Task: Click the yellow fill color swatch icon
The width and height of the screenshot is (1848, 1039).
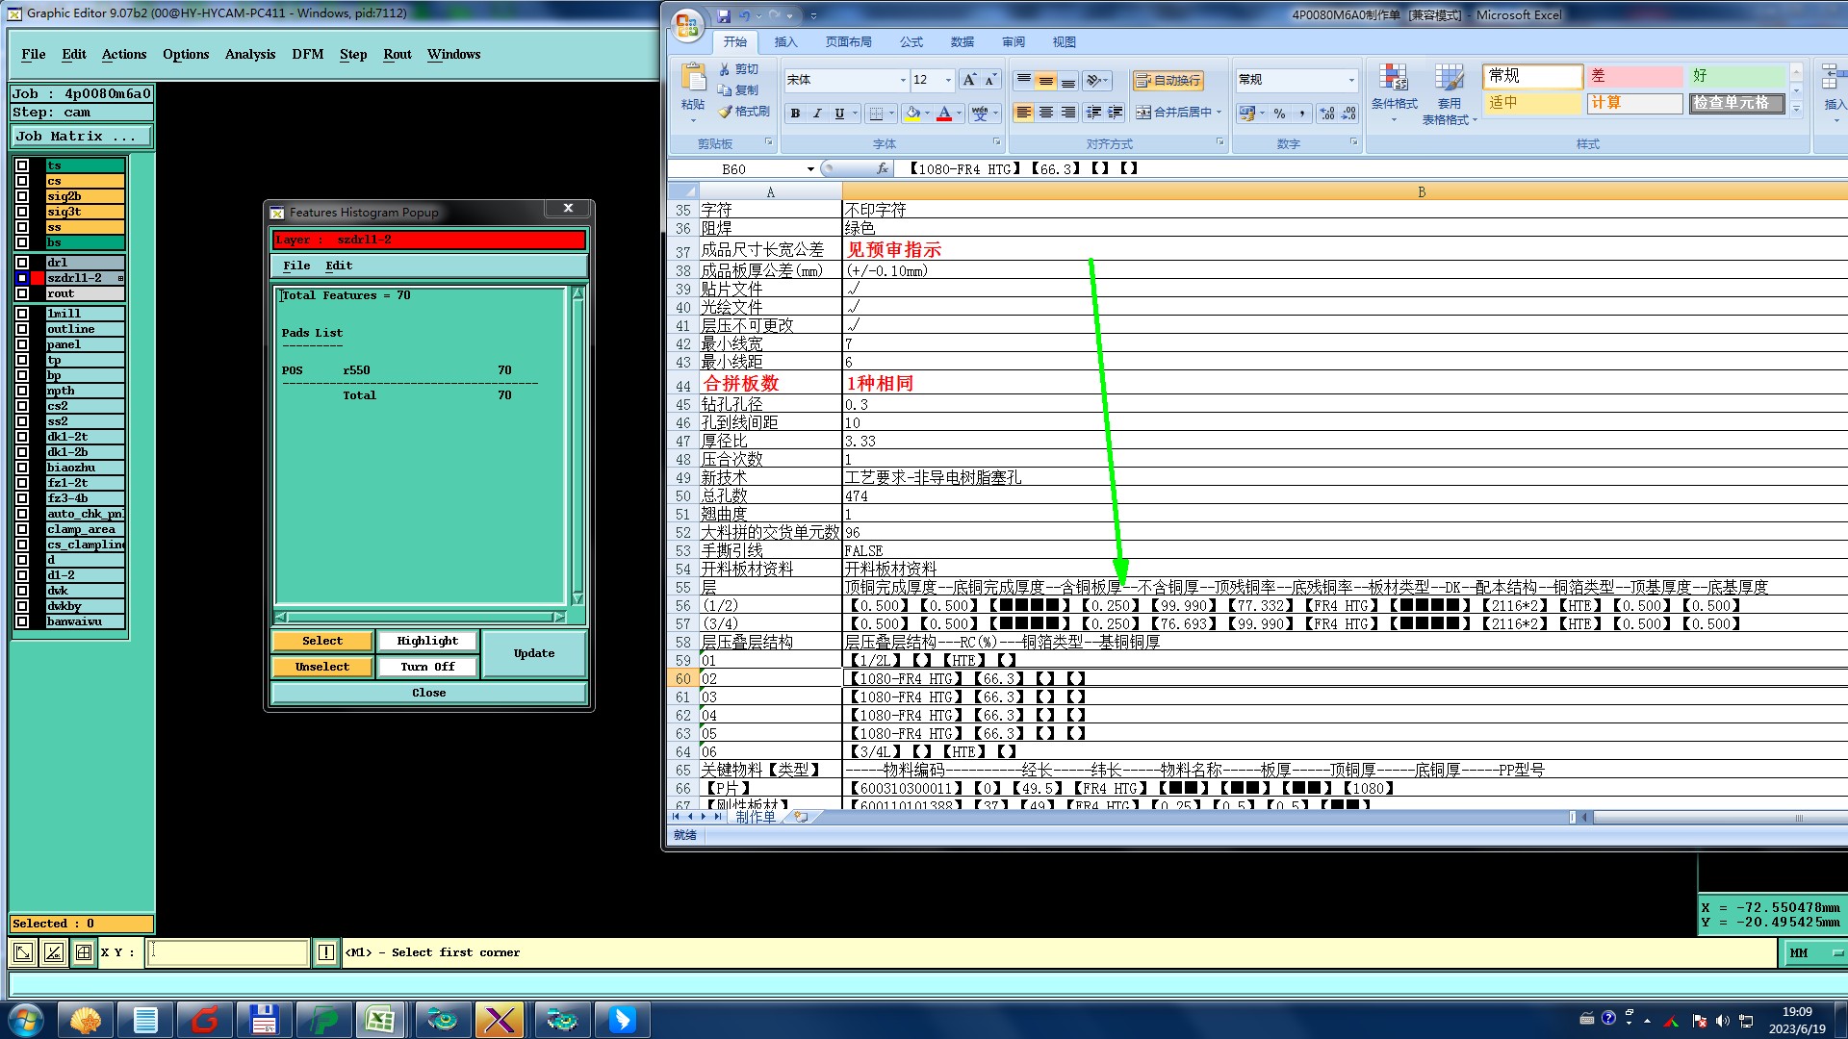Action: [x=912, y=114]
